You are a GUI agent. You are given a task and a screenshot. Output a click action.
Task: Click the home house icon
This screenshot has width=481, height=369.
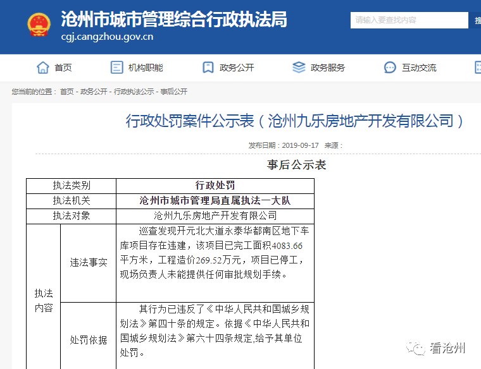(43, 68)
